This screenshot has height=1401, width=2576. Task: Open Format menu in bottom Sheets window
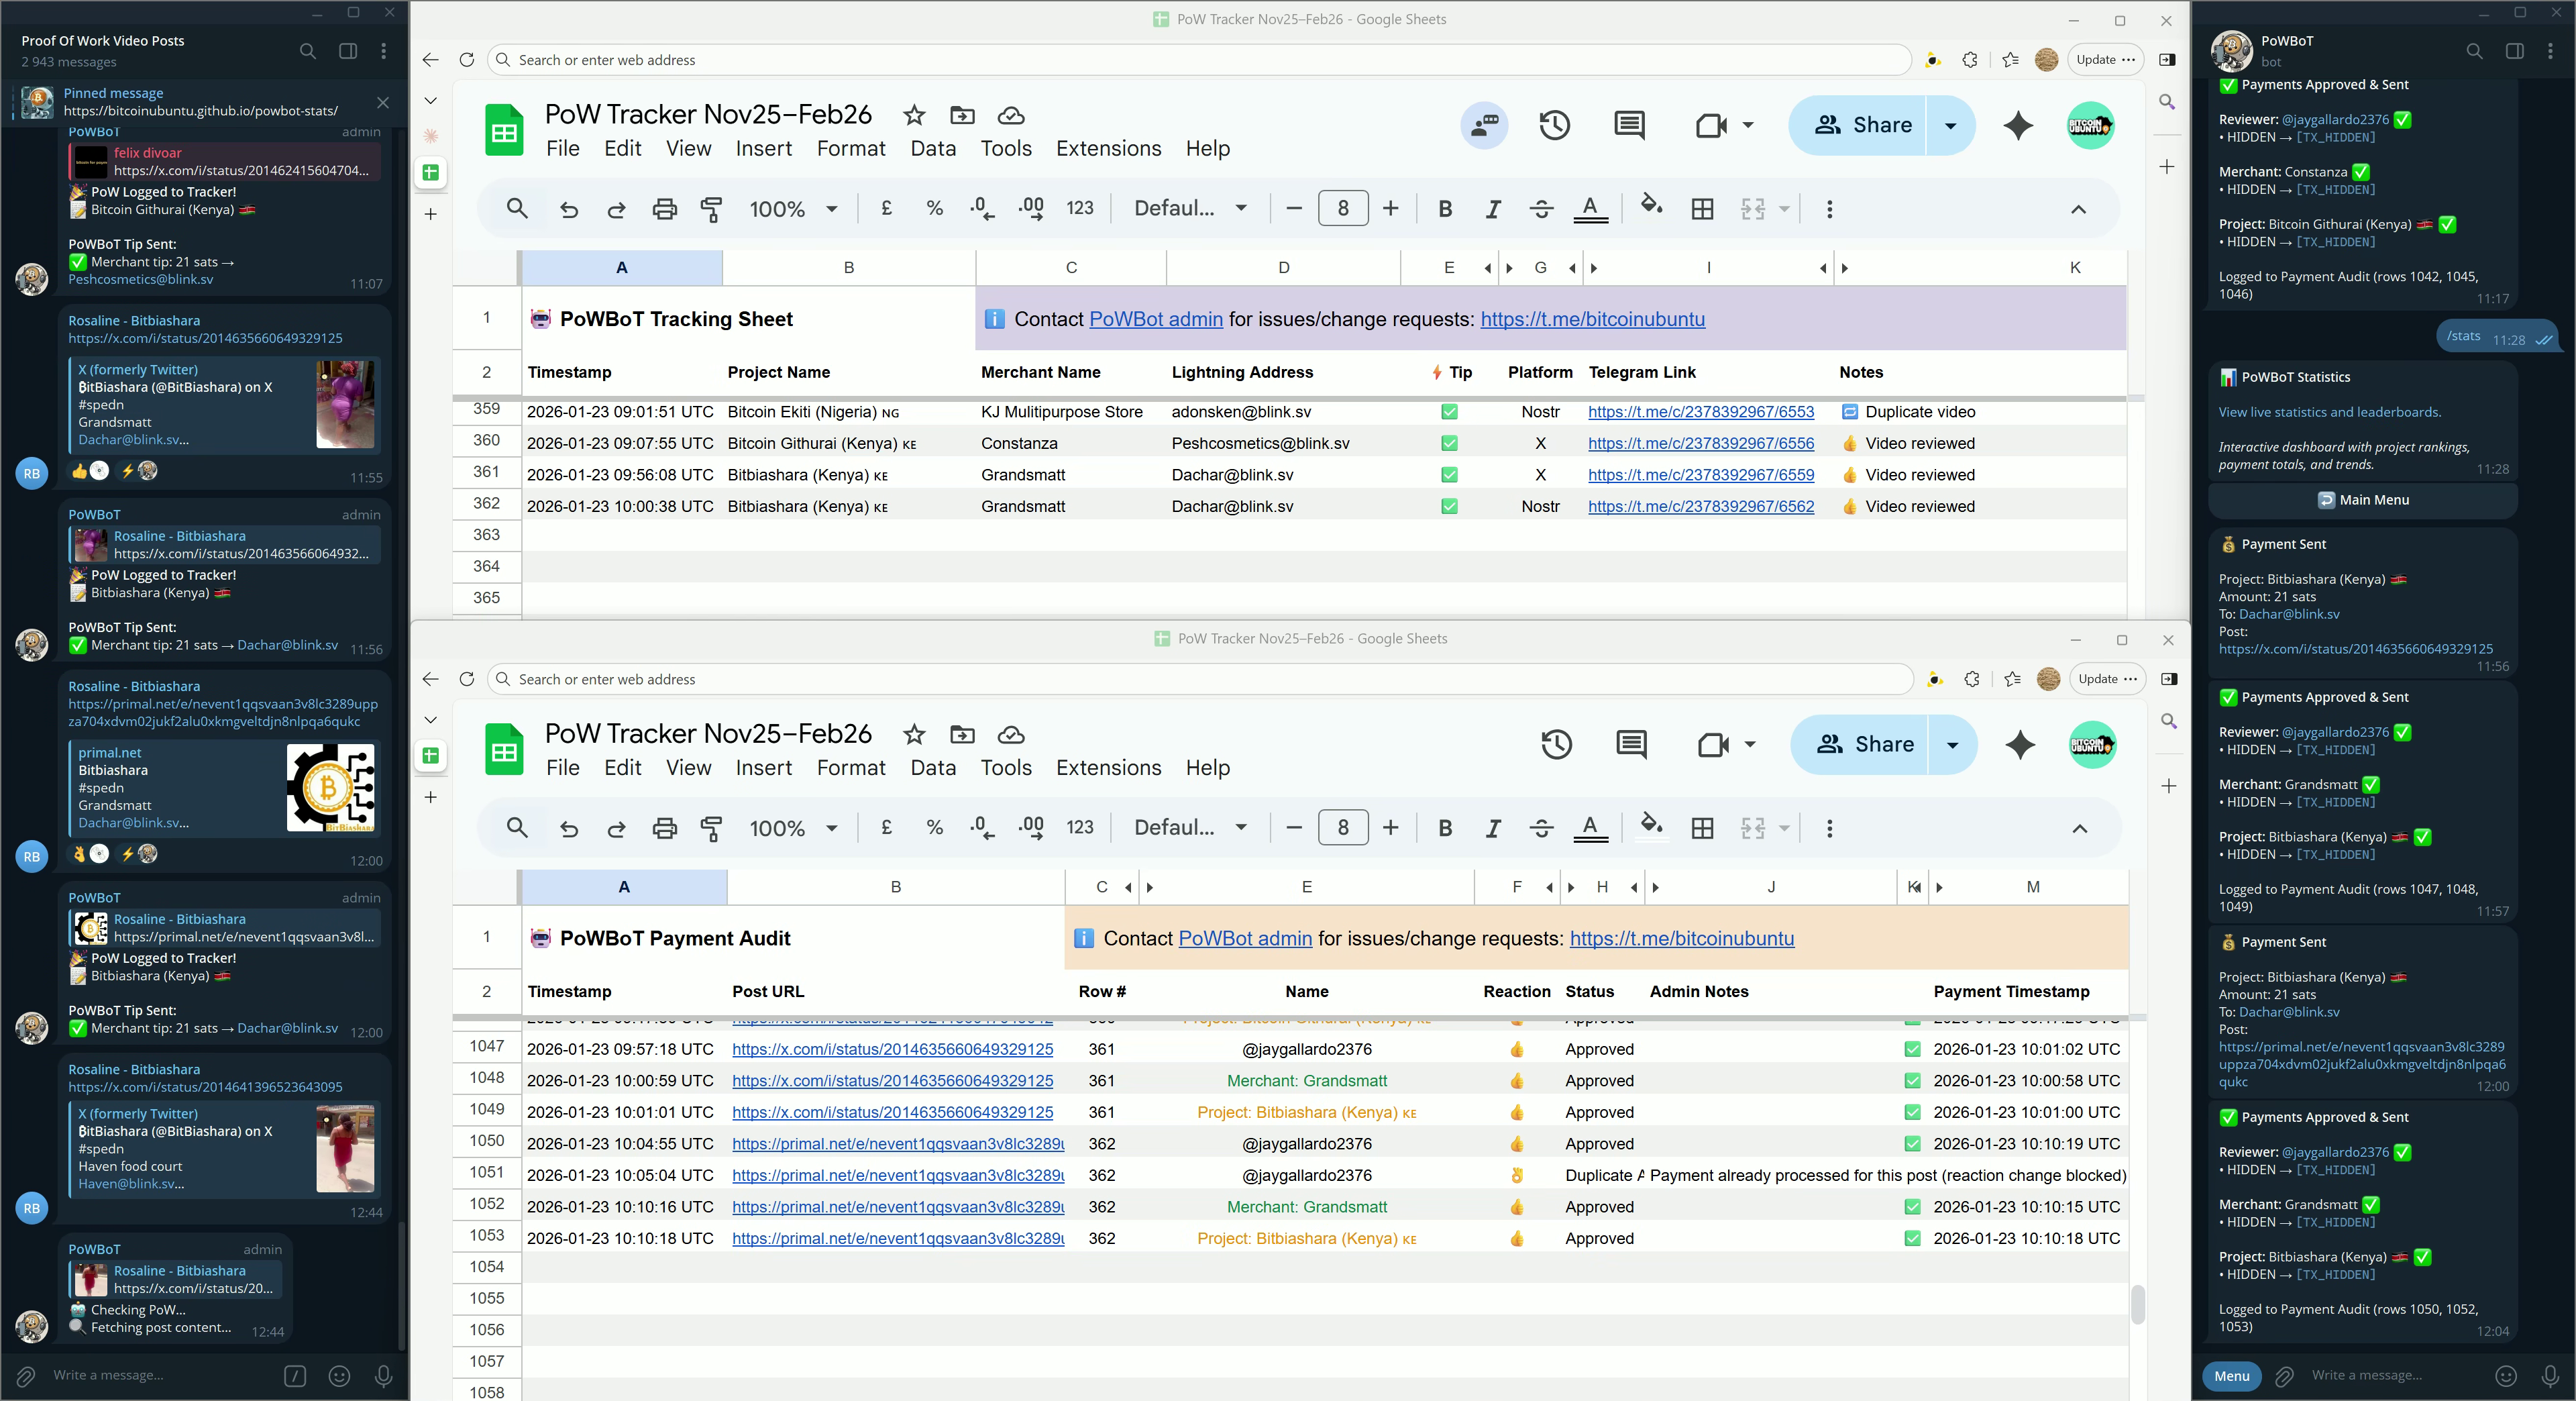pos(851,768)
